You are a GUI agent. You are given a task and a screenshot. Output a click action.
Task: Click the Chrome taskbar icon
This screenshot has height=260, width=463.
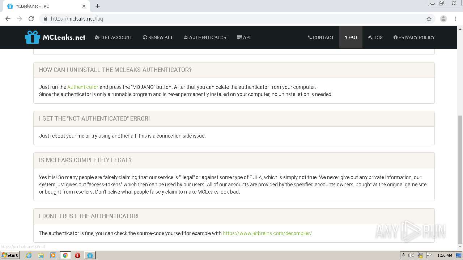(x=65, y=255)
